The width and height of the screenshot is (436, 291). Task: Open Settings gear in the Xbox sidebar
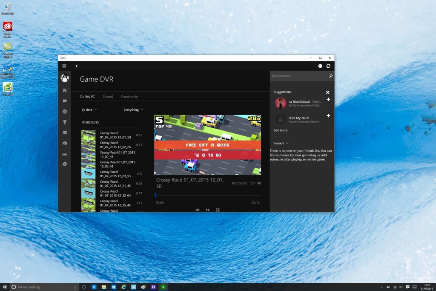(65, 164)
